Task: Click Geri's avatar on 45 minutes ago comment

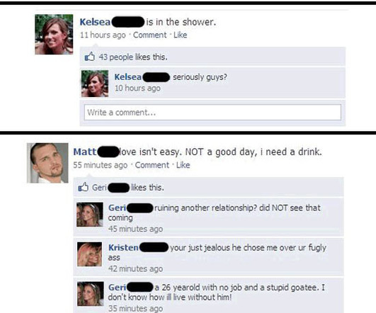Action: point(90,215)
